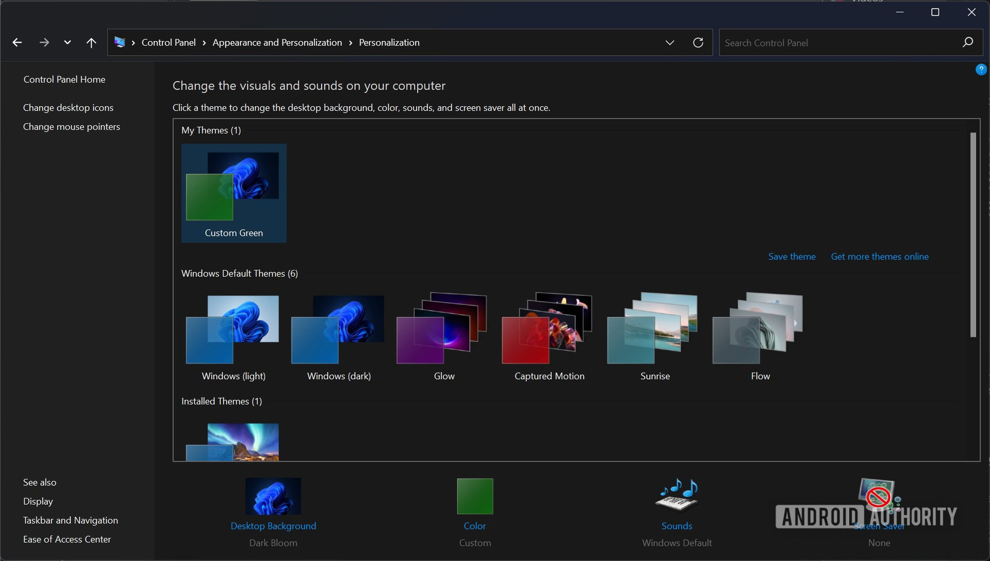Open Change mouse pointers settings
The image size is (990, 561).
(x=71, y=126)
